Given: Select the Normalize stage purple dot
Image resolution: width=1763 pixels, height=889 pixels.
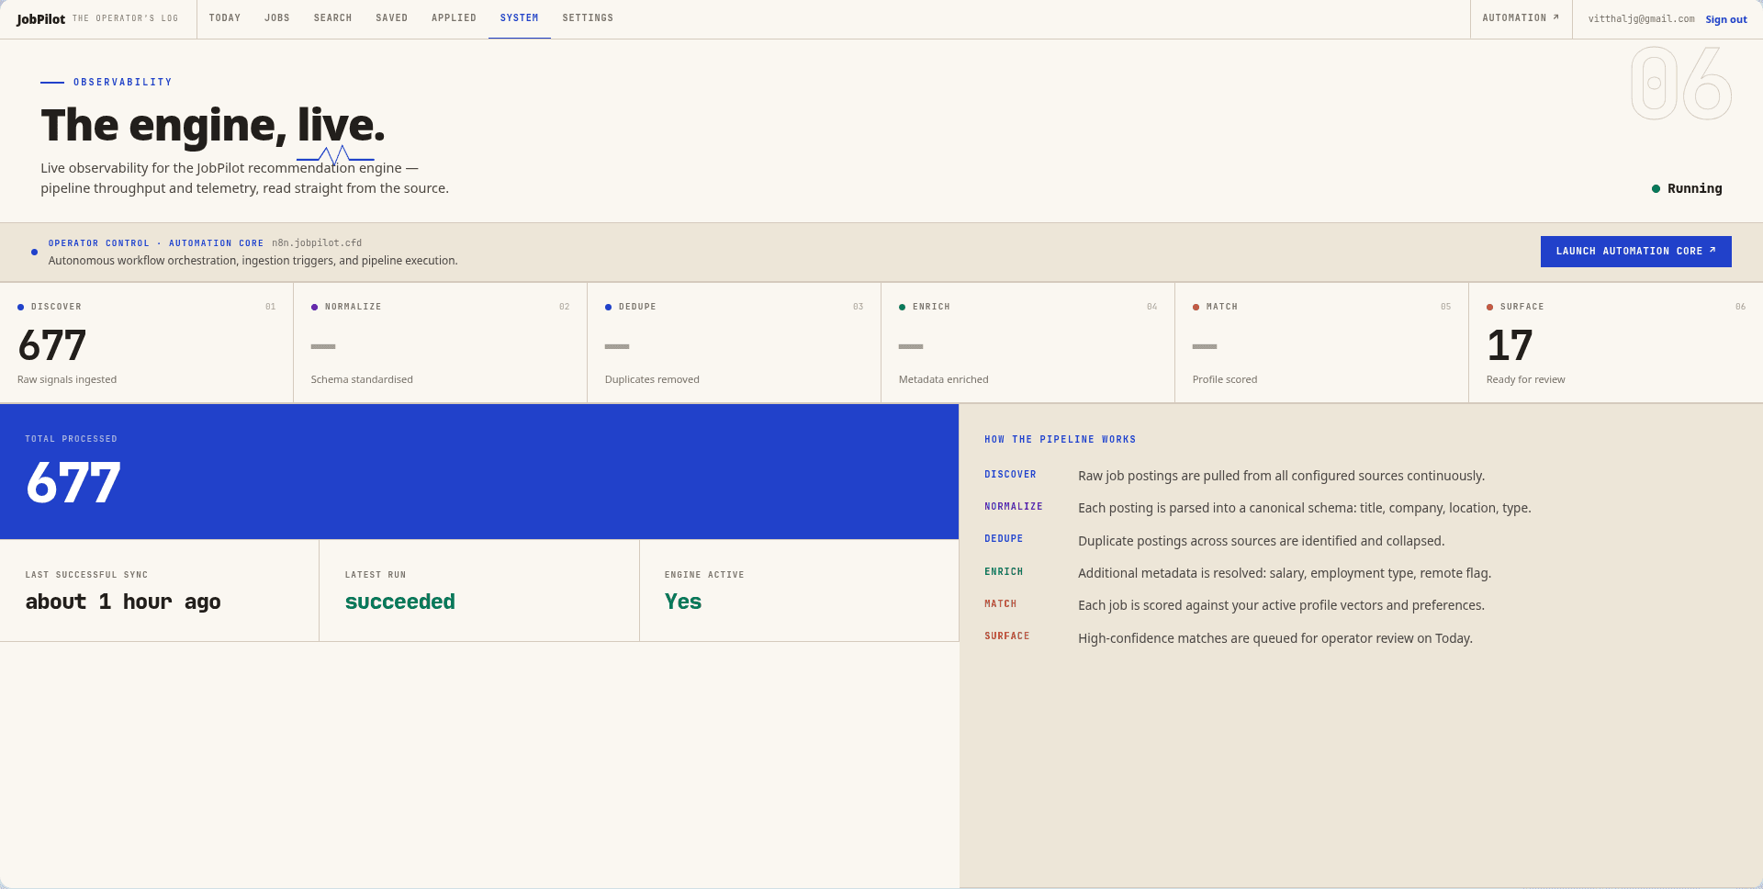Looking at the screenshot, I should point(315,307).
